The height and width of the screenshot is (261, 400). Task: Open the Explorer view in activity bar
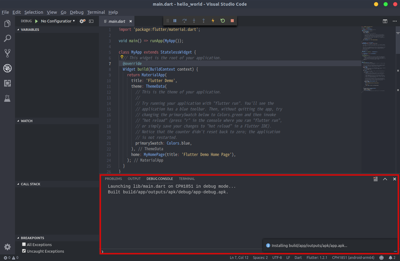(7, 24)
